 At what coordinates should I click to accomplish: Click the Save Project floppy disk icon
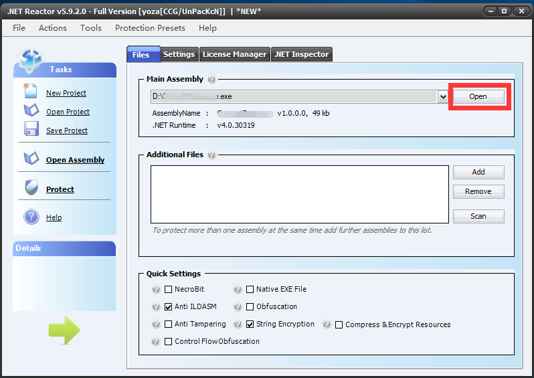pyautogui.click(x=31, y=128)
